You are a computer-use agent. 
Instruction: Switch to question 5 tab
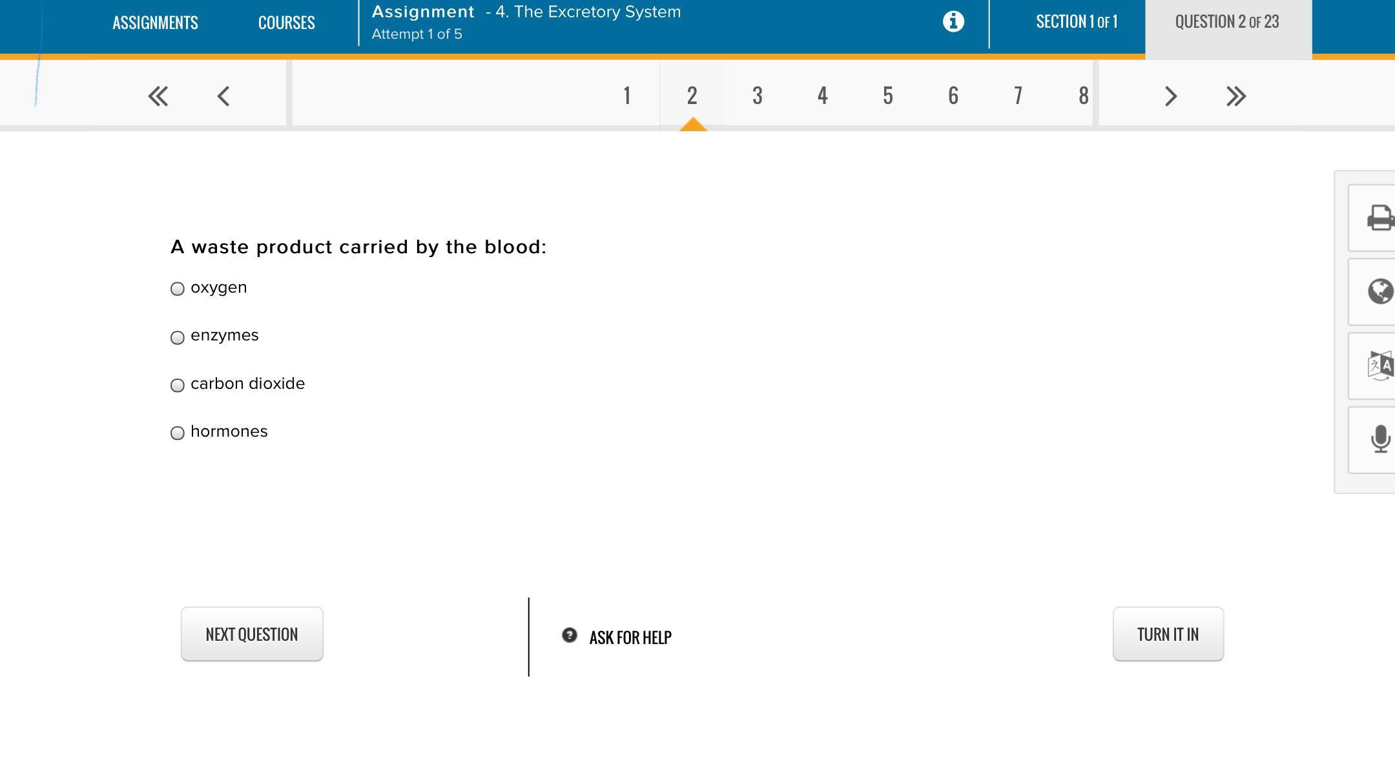(887, 96)
